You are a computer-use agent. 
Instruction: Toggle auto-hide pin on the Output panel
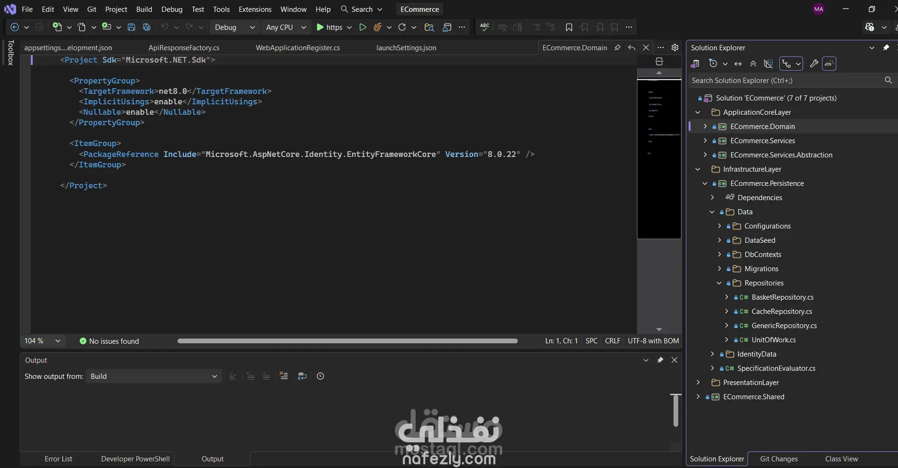pos(660,360)
